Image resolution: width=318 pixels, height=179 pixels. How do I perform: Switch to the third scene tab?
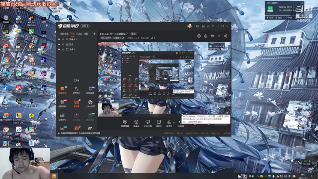[79, 34]
